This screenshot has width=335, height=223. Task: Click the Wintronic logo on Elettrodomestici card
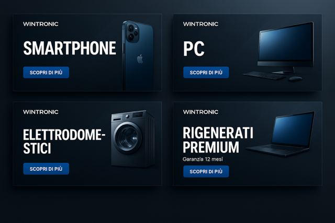pyautogui.click(x=41, y=112)
